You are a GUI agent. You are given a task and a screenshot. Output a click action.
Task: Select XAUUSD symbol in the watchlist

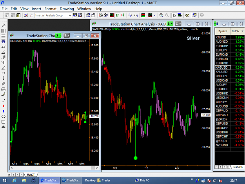[221, 72]
